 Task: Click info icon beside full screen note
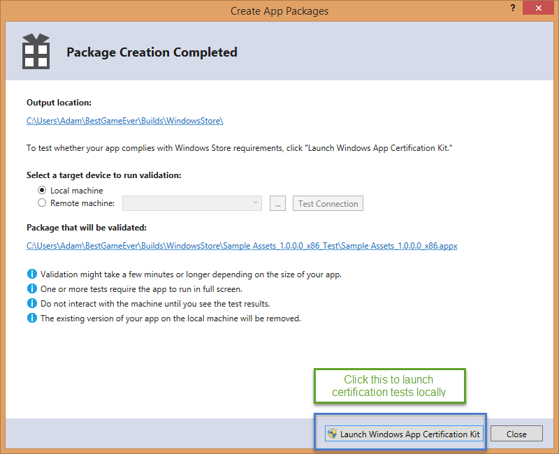pyautogui.click(x=31, y=288)
